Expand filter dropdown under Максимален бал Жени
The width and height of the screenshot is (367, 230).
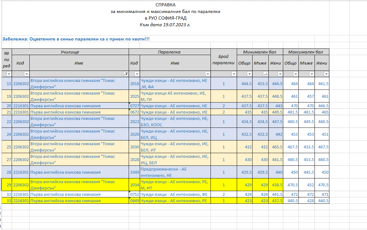[326, 74]
